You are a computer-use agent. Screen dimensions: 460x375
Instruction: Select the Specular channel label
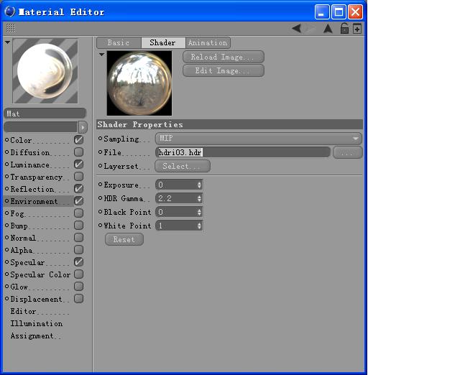[27, 262]
